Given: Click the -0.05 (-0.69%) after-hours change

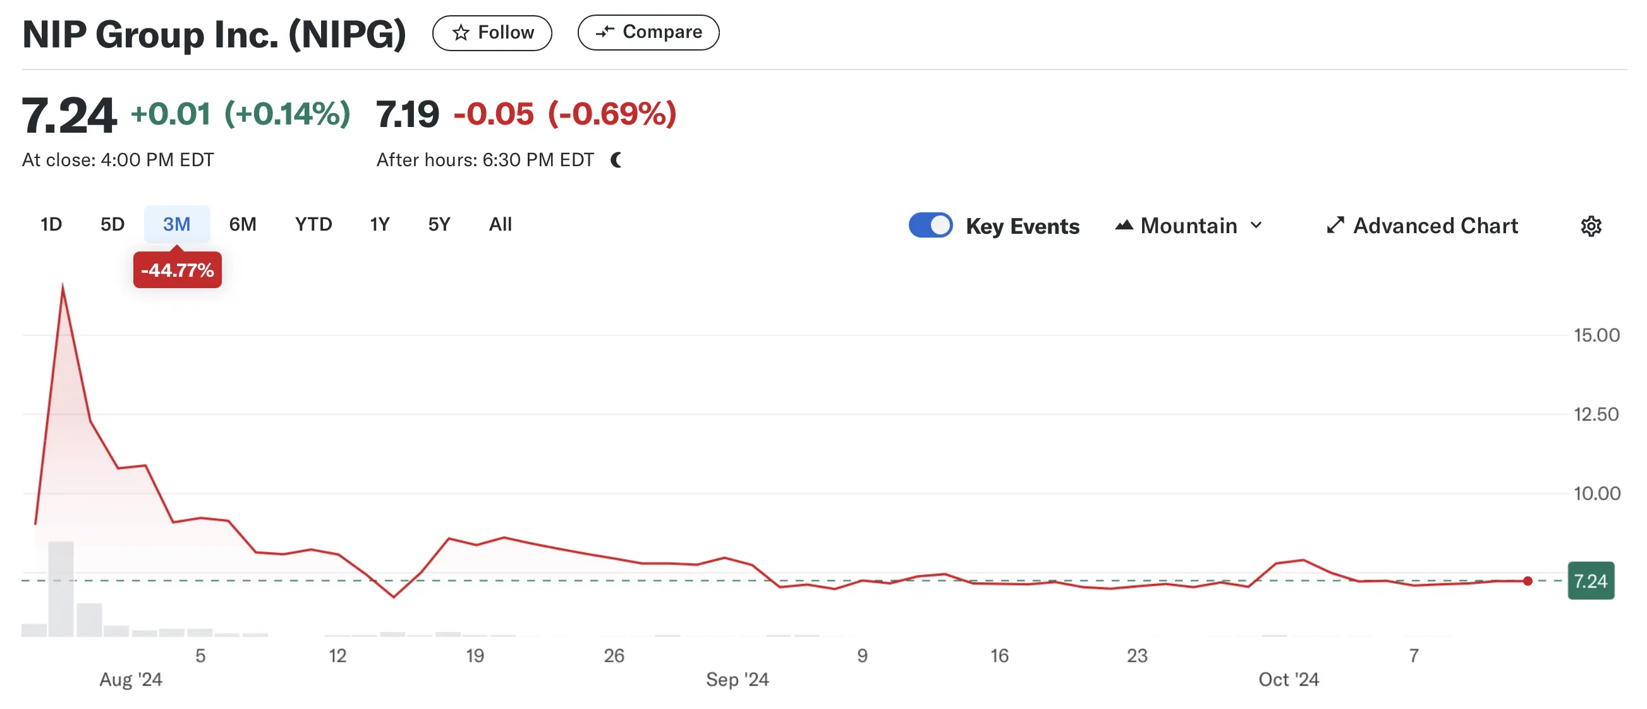Looking at the screenshot, I should pyautogui.click(x=564, y=114).
